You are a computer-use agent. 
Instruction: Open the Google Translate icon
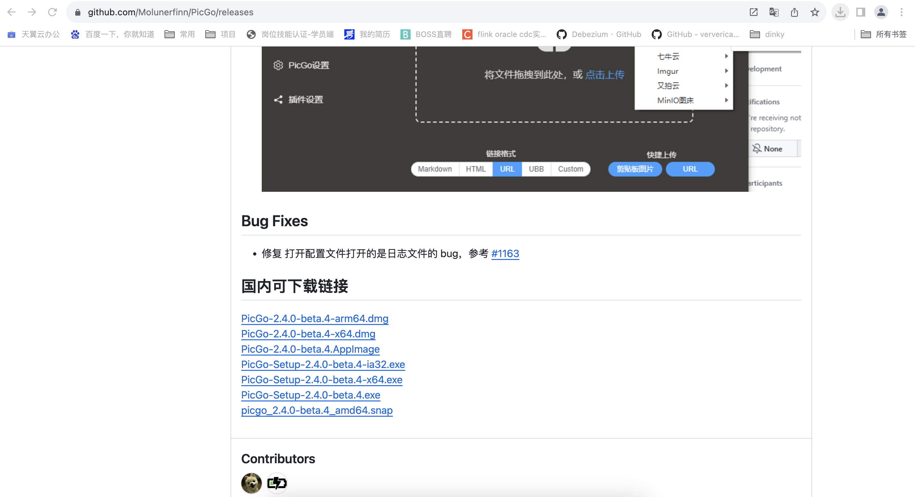click(x=774, y=12)
